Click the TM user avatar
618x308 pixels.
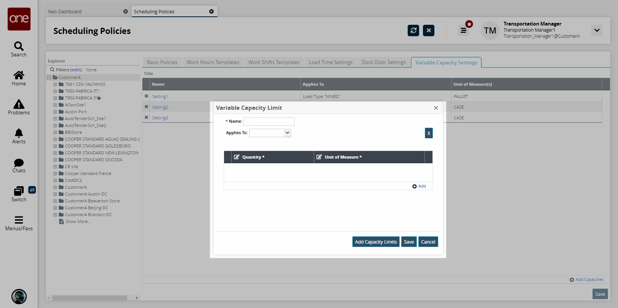pos(490,30)
